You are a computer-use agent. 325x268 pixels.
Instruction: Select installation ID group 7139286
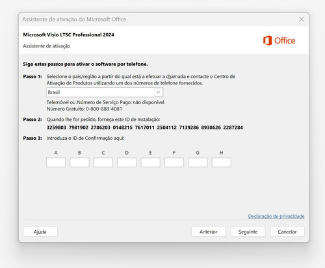click(189, 127)
